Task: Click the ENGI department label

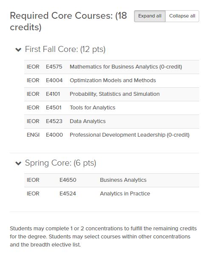Action: 33,135
